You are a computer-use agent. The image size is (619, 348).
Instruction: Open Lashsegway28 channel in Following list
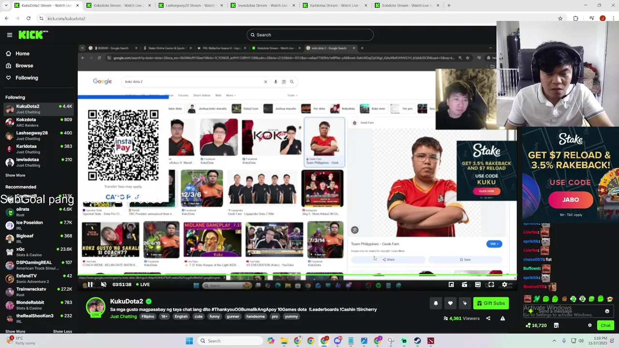39,136
